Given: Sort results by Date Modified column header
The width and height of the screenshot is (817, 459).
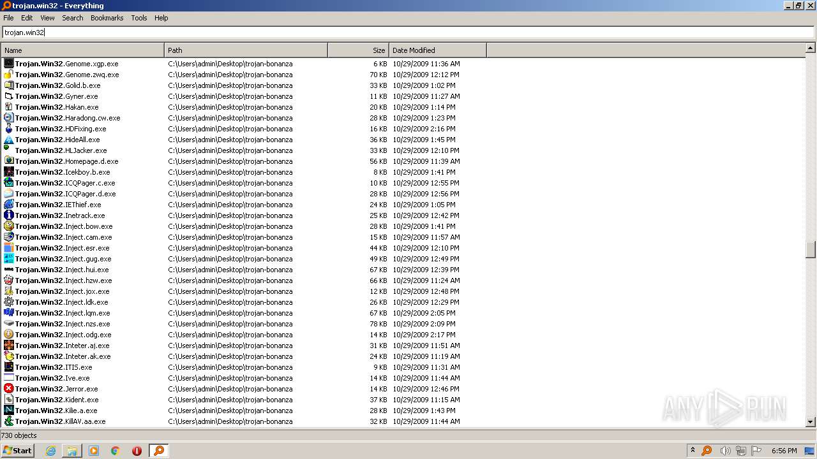Looking at the screenshot, I should pos(437,50).
